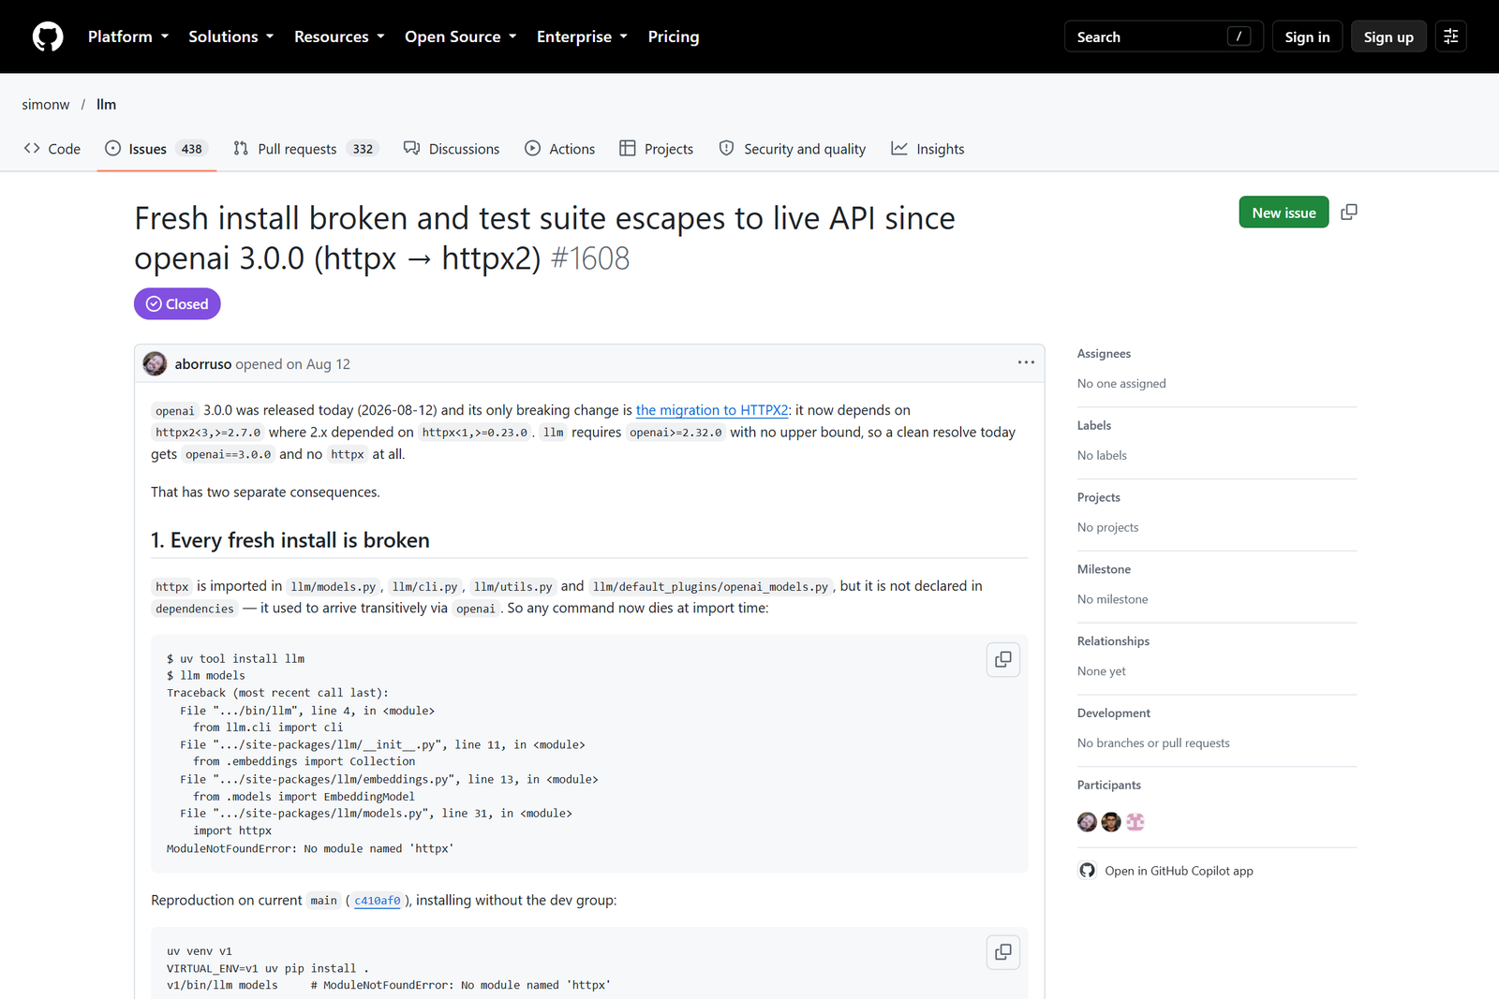Expand the Open Source dropdown menu

(461, 37)
